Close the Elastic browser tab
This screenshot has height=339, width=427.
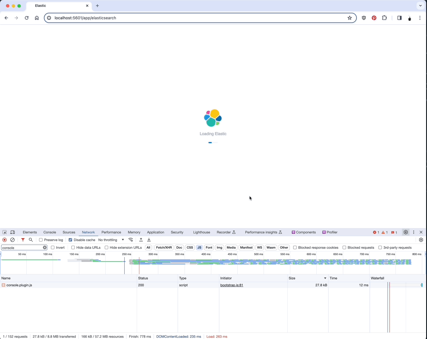87,6
